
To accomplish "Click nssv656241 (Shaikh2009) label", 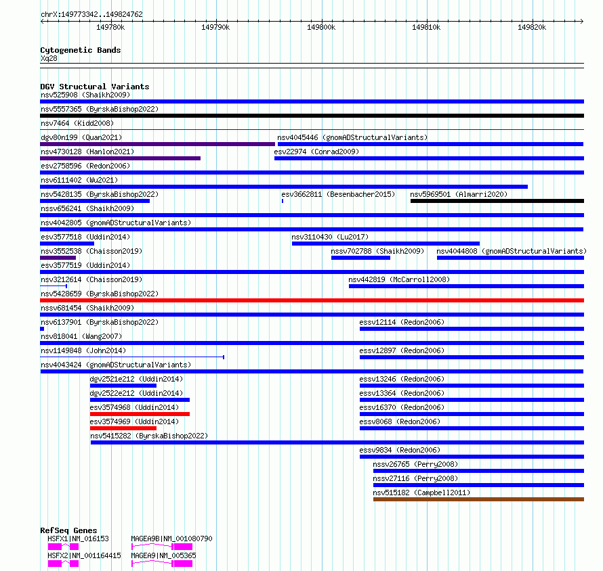I will click(x=87, y=208).
